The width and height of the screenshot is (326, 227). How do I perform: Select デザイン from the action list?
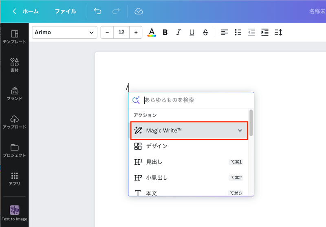click(x=188, y=146)
